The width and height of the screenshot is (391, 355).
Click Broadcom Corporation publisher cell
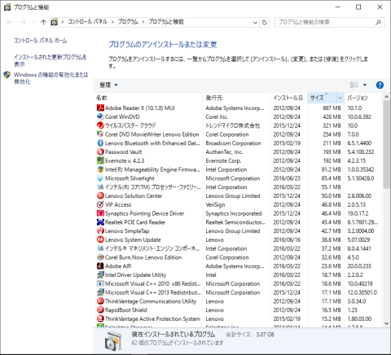click(x=233, y=143)
